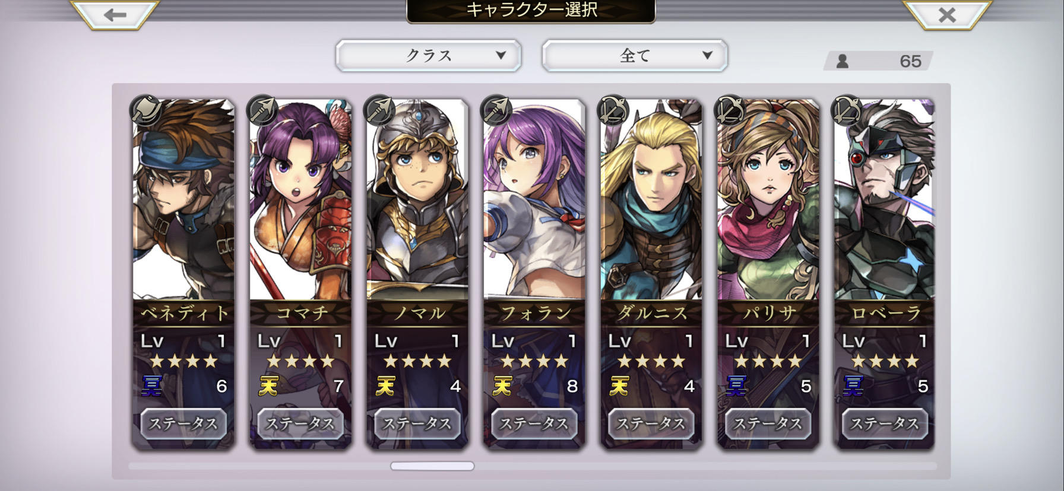Click the bow class icon on ロベーラ
The width and height of the screenshot is (1064, 491).
click(847, 110)
